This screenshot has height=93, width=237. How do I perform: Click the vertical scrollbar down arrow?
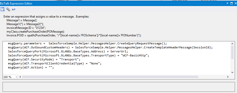232,72
